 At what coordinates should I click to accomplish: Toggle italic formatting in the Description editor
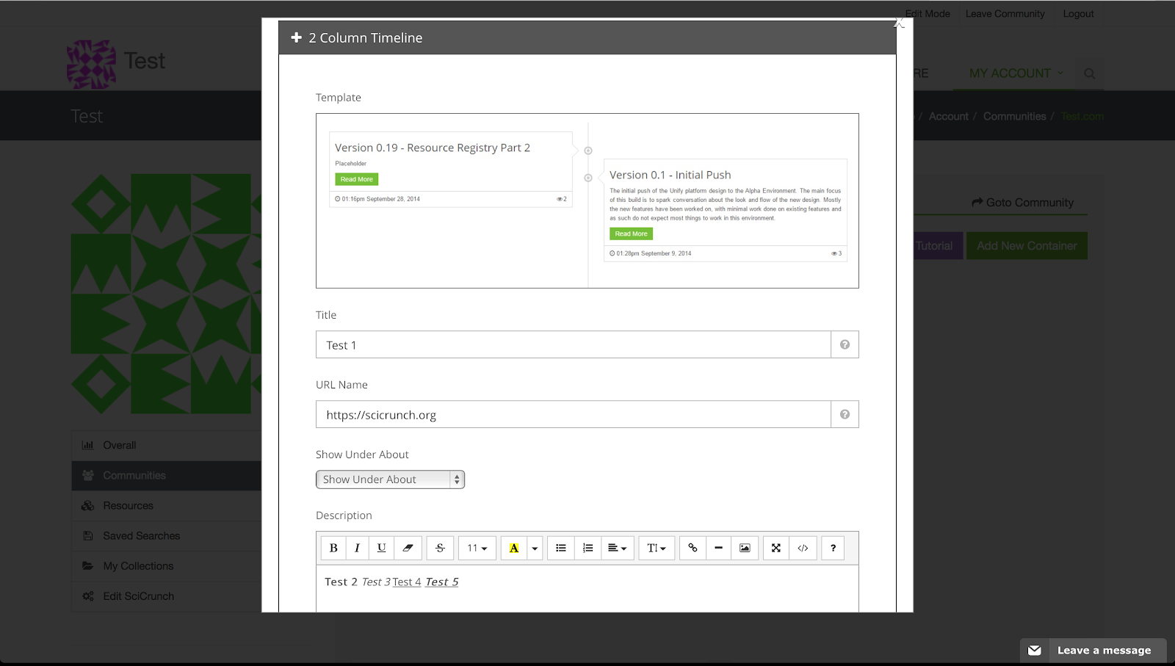point(357,548)
